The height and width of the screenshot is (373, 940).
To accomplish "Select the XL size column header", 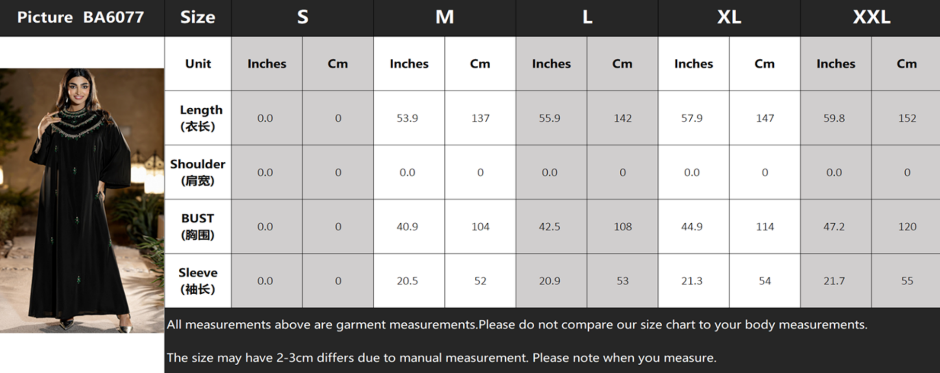I will coord(729,18).
